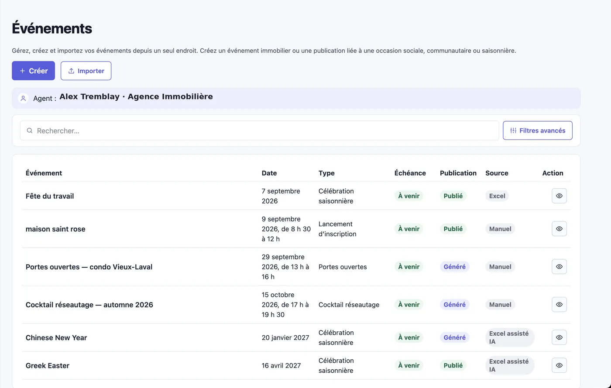This screenshot has height=388, width=611.
Task: Click the Publication column header
Action: tap(458, 173)
